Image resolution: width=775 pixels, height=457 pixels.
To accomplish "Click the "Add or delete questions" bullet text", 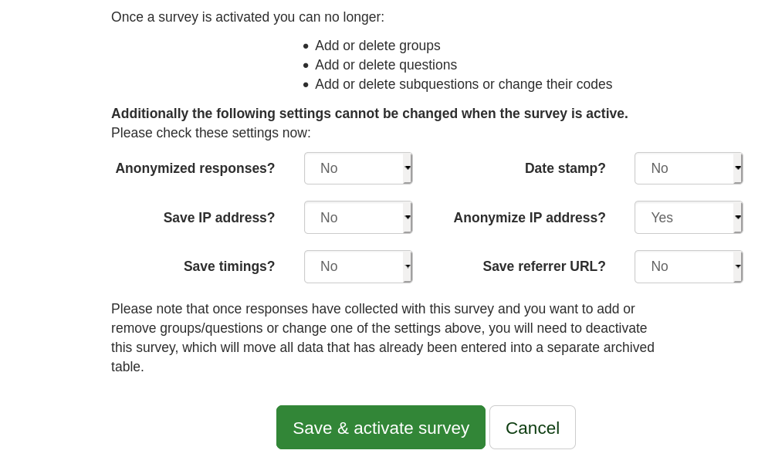I will (386, 65).
